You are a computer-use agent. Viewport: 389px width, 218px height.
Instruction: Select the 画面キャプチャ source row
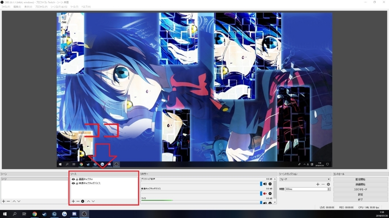(104, 179)
